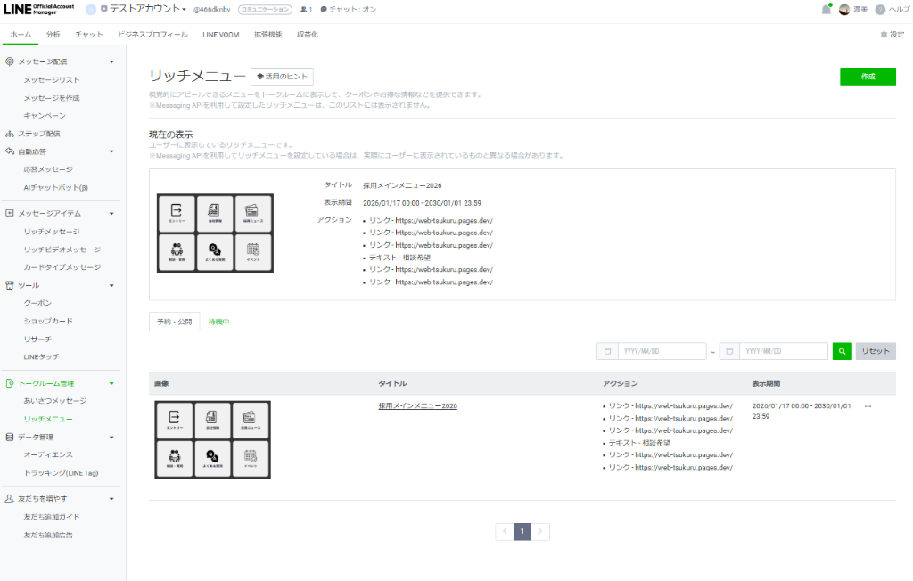Open the 分析 menu in the top navigation
Viewport: 913px width, 581px height.
pos(54,34)
